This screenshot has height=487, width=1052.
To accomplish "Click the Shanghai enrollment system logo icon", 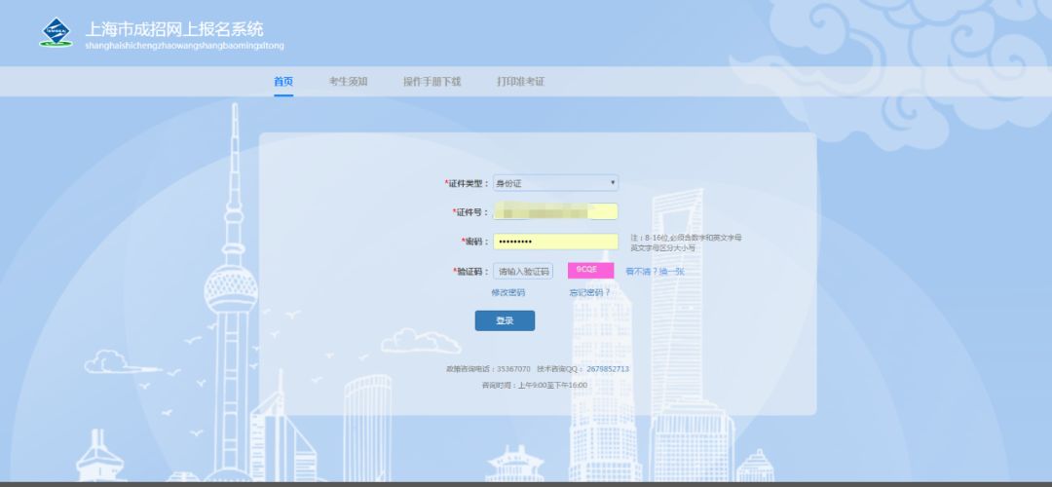I will pos(56,33).
